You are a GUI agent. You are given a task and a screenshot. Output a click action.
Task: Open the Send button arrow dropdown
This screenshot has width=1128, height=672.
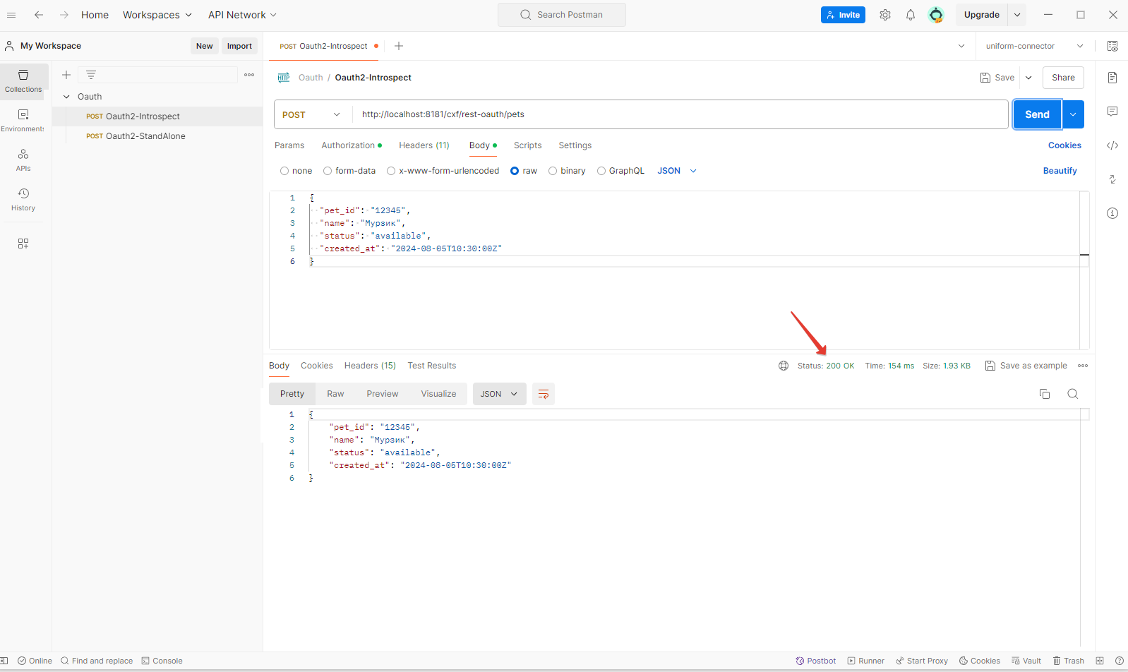tap(1073, 114)
